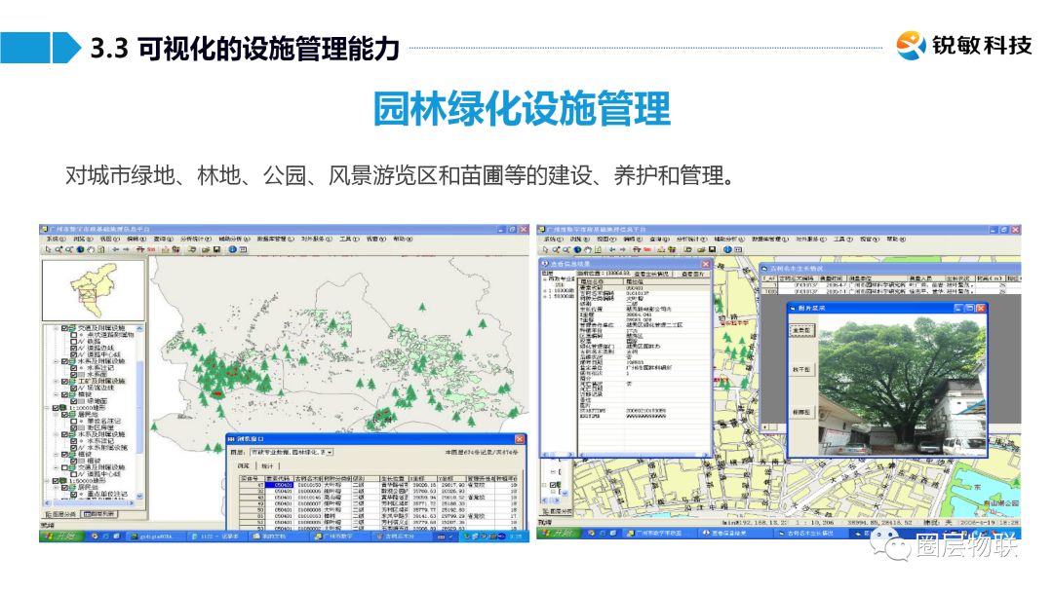Click the floppy save icon in the record-table GIS window
Image resolution: width=1053 pixels, height=592 pixels.
216,249
